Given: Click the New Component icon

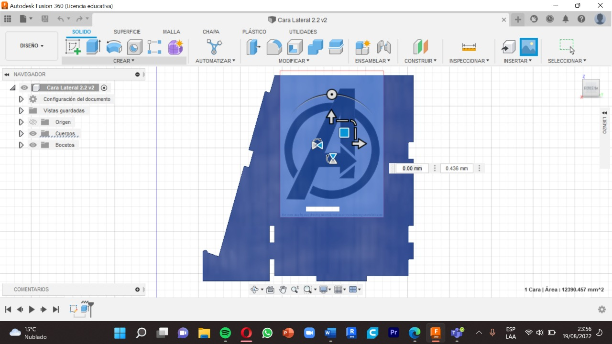Looking at the screenshot, I should (x=363, y=47).
